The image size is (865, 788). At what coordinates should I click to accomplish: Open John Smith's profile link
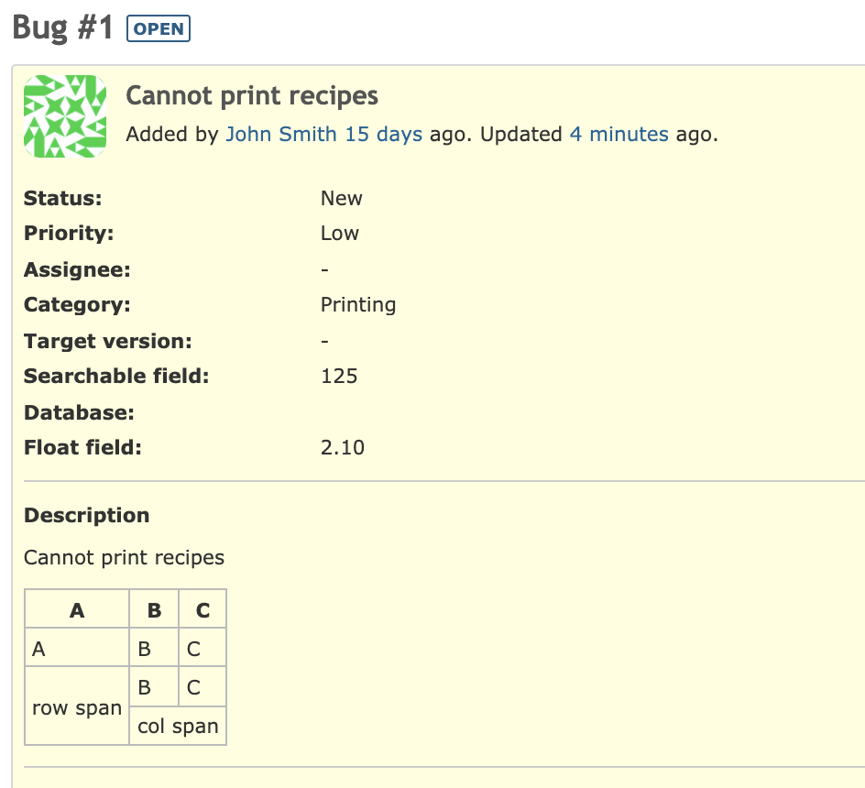point(280,134)
